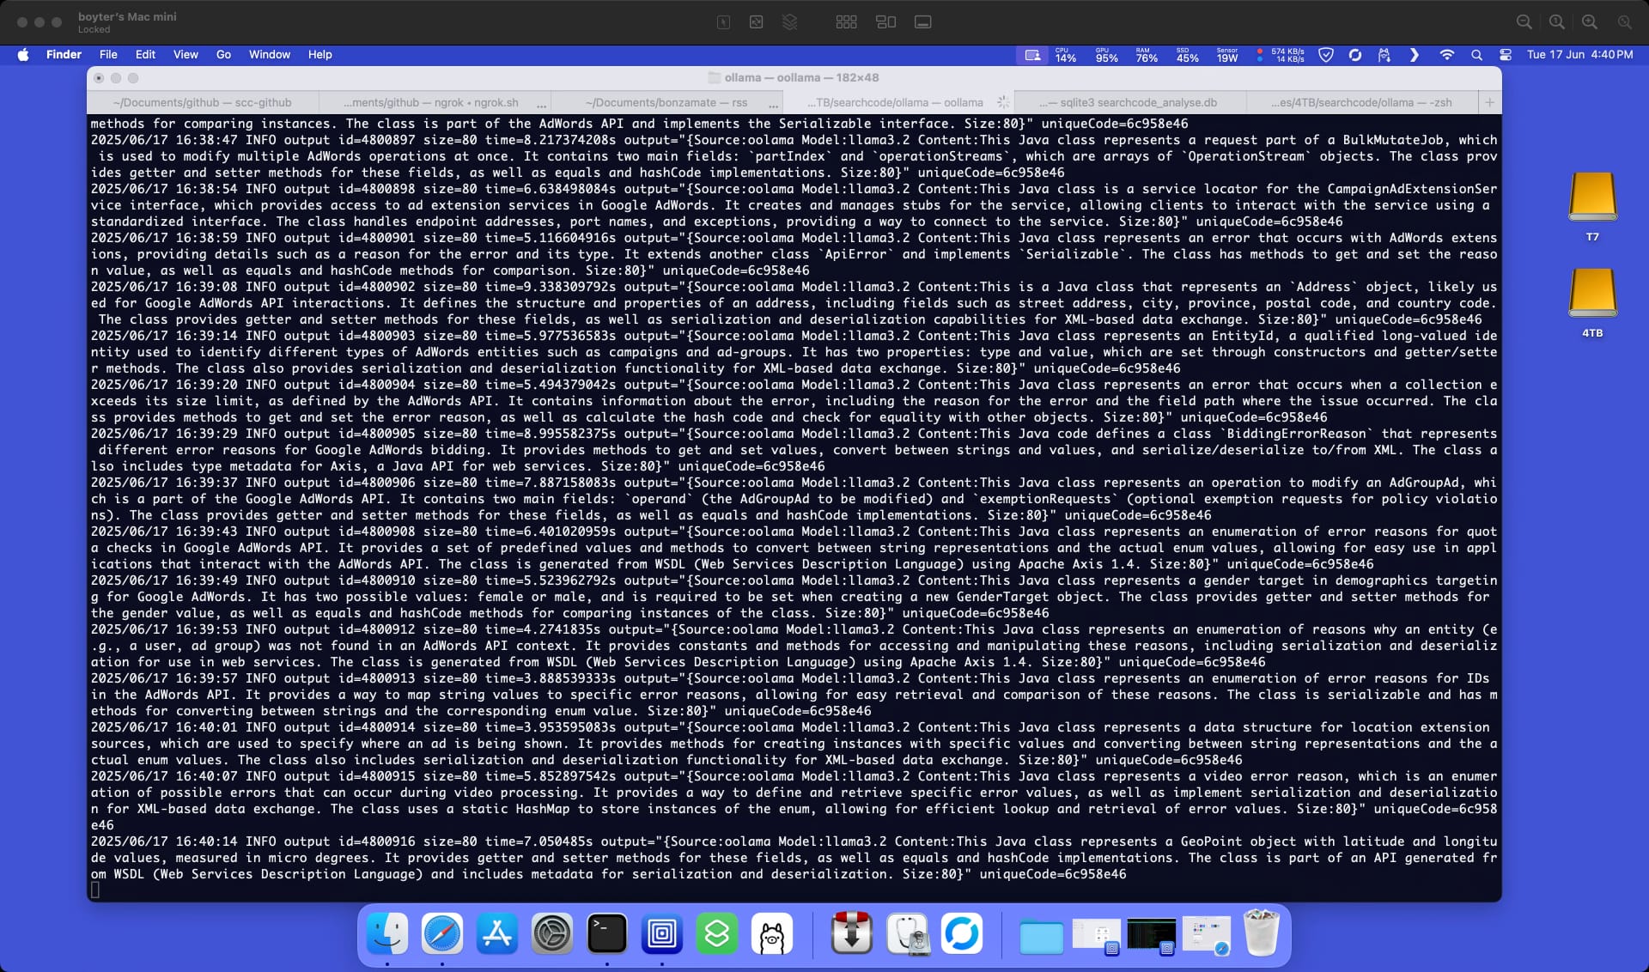Open the blue concentric-squares app in Dock

(662, 933)
